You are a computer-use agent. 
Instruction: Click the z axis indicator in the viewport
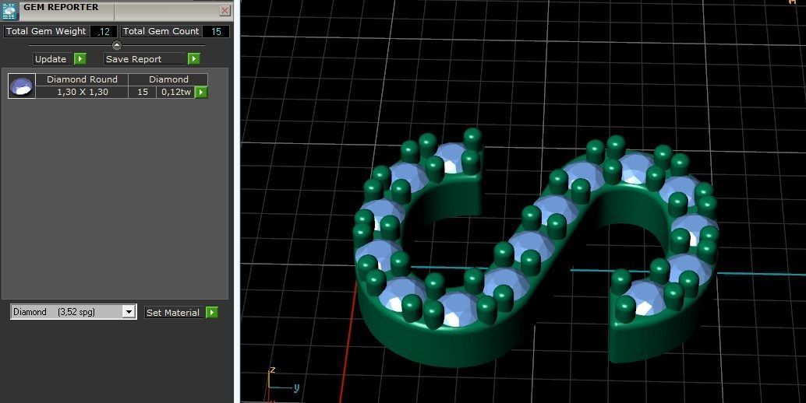[x=273, y=370]
